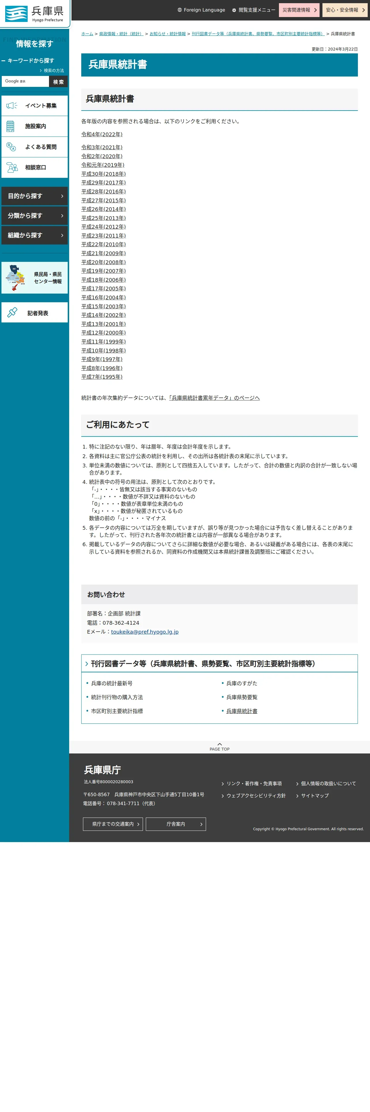Open the 令和2年(2020年) link

pos(102,156)
